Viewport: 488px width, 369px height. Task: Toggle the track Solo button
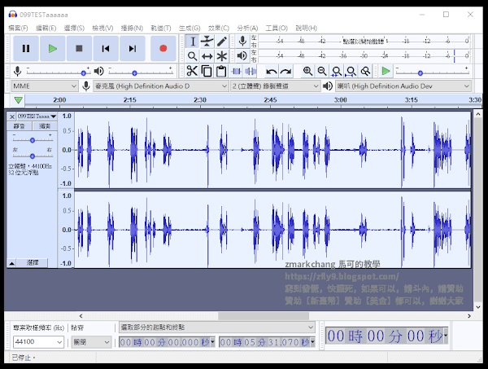coord(45,126)
